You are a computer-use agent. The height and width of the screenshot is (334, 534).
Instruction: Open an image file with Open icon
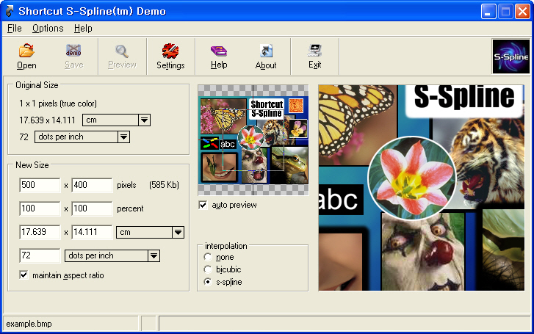pos(26,57)
